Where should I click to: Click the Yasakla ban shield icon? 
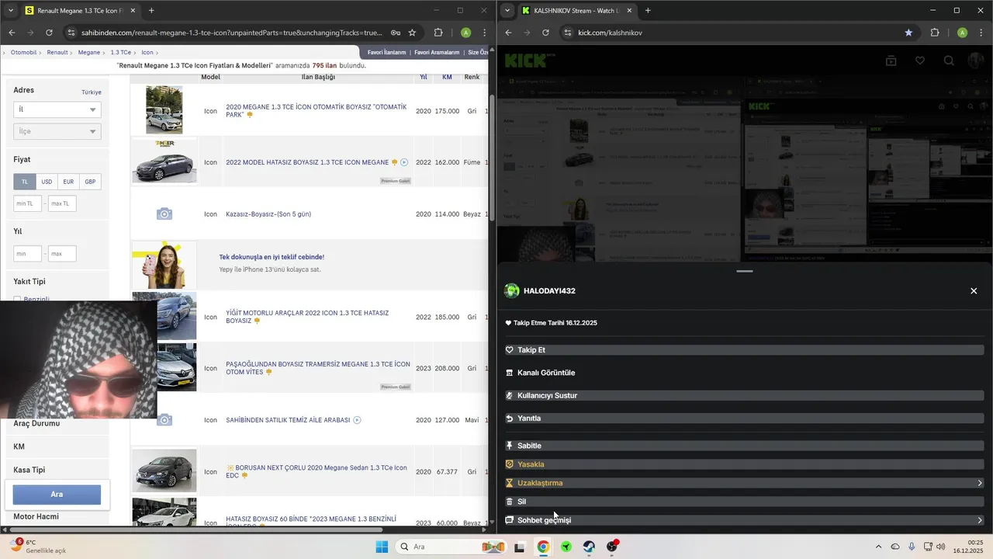click(x=510, y=464)
